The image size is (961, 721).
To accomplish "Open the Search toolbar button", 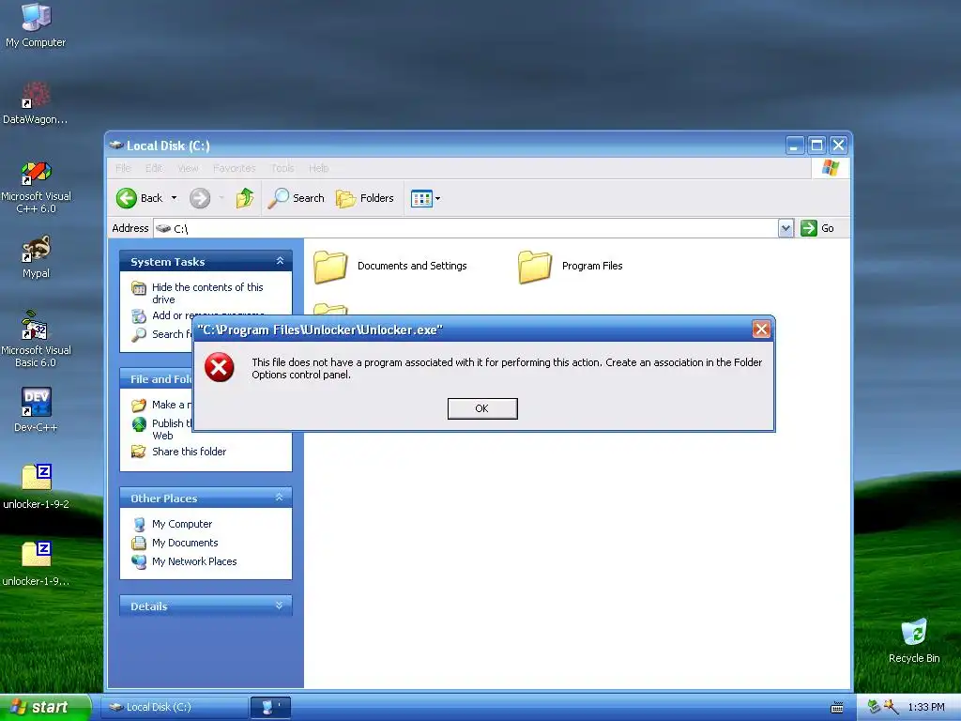I will 296,198.
